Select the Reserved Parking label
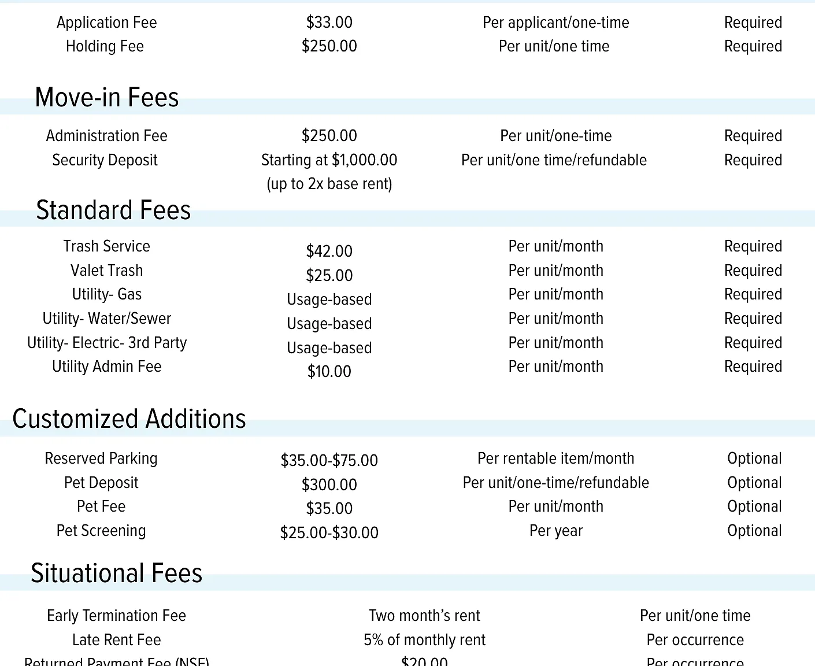Viewport: 815px width, 666px height. pos(101,458)
